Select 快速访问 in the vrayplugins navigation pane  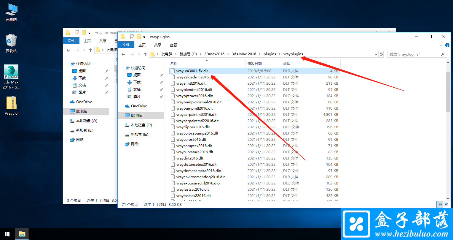tap(138, 68)
